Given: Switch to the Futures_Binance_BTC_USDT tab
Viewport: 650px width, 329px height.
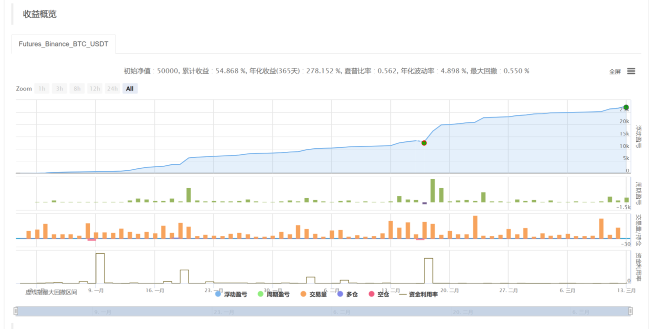Looking at the screenshot, I should point(63,44).
